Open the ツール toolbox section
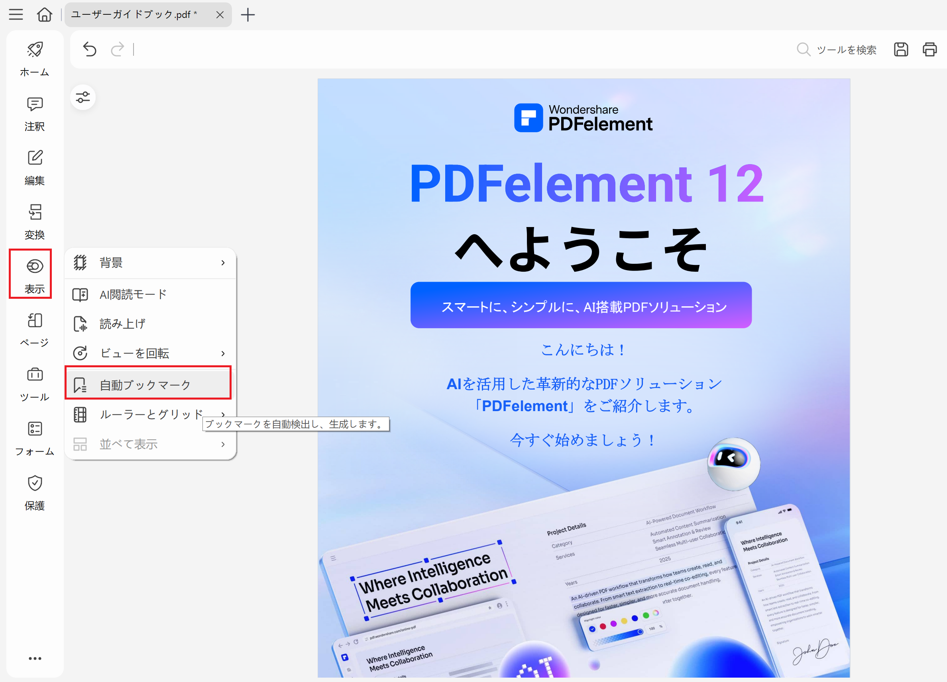Viewport: 947px width, 682px height. point(35,384)
